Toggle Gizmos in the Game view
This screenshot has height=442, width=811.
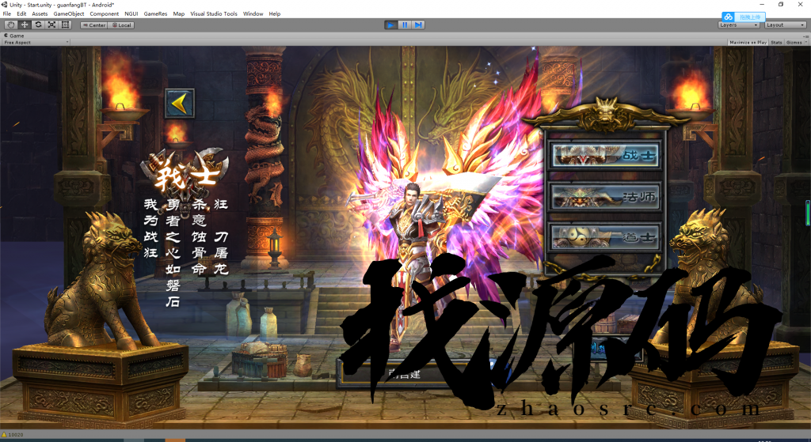[794, 43]
